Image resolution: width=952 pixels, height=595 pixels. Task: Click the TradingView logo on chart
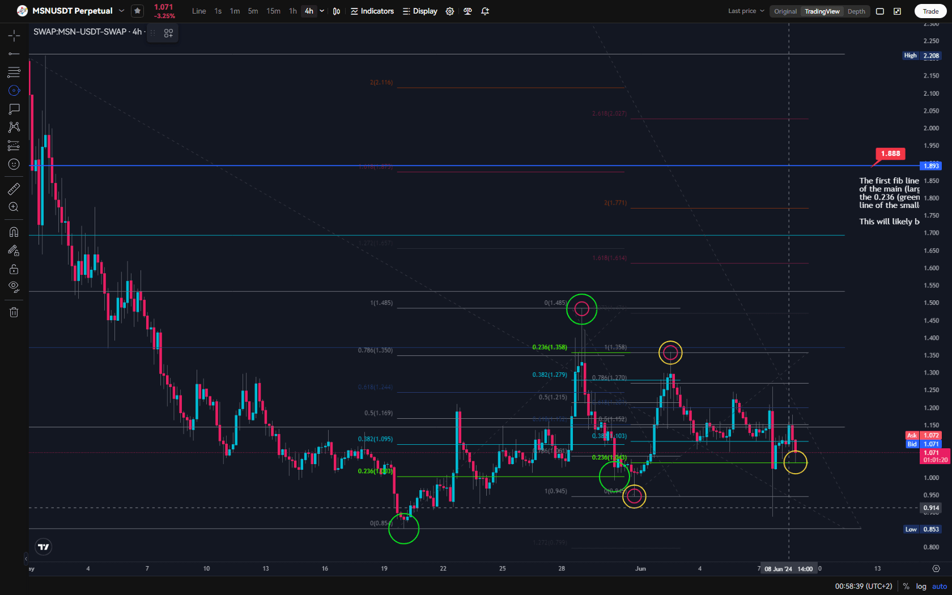click(x=44, y=547)
